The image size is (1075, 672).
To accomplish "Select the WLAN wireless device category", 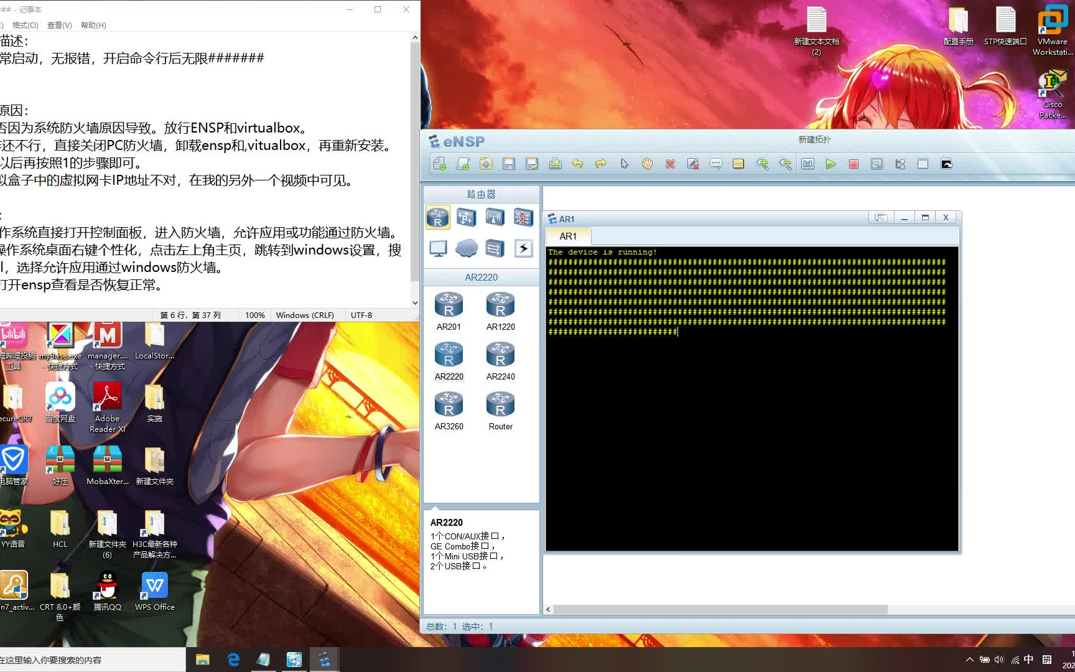I will [x=495, y=217].
